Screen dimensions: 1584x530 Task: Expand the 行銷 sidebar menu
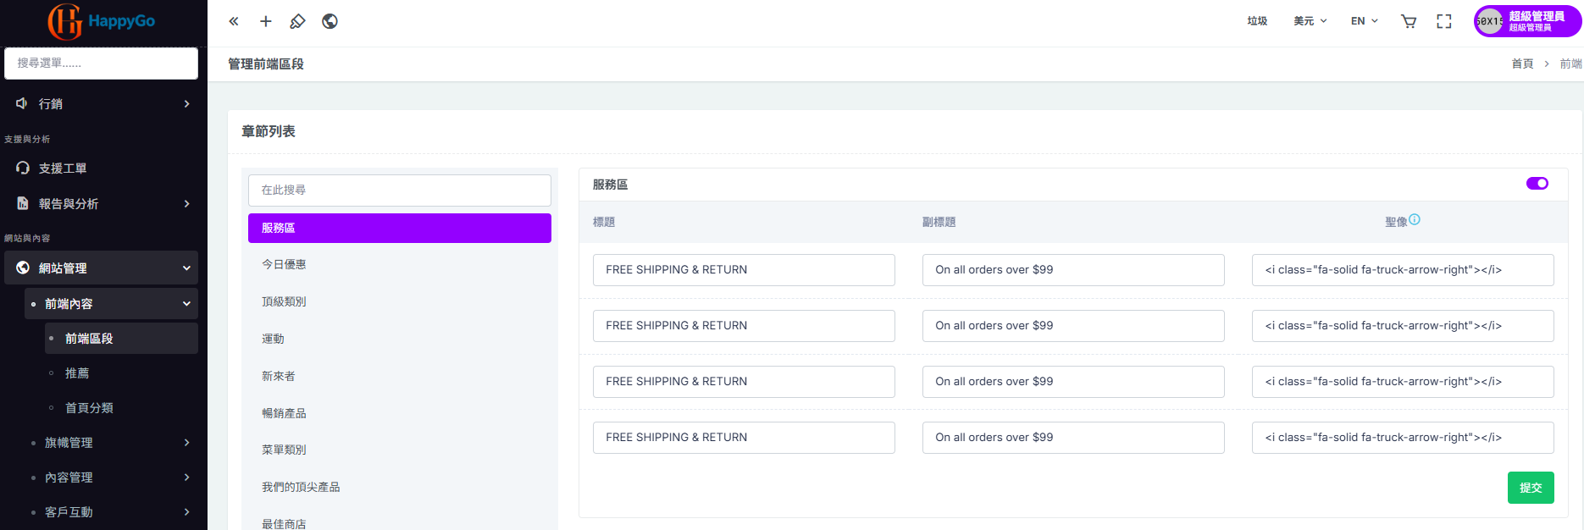coord(102,104)
